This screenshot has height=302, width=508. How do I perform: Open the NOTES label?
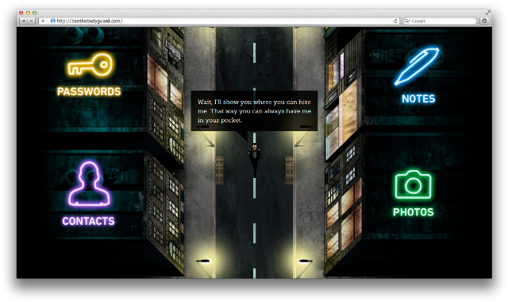click(x=418, y=99)
